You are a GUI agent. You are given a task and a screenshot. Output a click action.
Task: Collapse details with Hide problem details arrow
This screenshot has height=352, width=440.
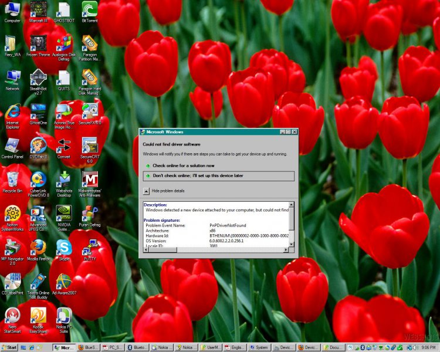pyautogui.click(x=146, y=191)
